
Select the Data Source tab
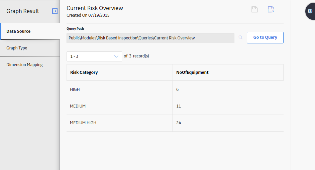30,31
